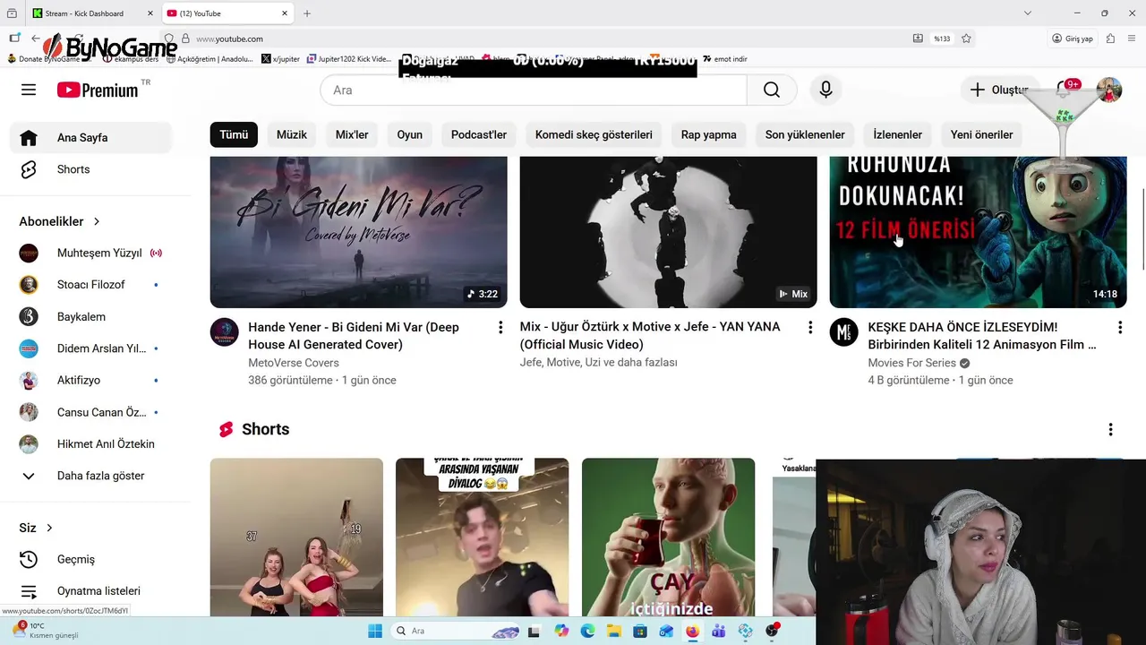Open emot indir bookmark
1146x645 pixels.
click(x=724, y=59)
